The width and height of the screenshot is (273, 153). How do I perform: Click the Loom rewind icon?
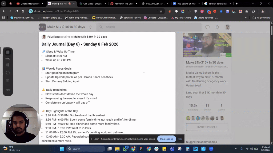[x=8, y=90]
